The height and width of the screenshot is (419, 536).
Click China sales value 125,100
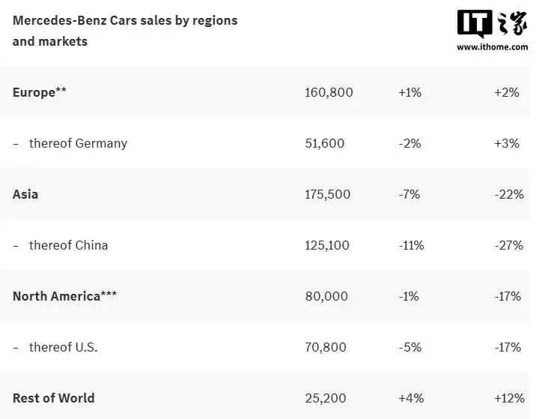click(x=328, y=245)
